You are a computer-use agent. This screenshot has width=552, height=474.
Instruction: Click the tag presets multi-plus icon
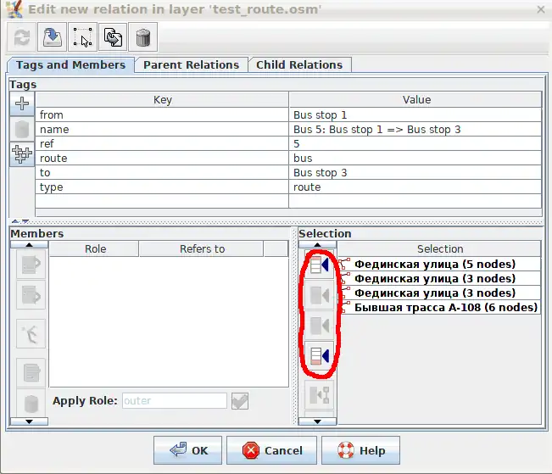[22, 153]
